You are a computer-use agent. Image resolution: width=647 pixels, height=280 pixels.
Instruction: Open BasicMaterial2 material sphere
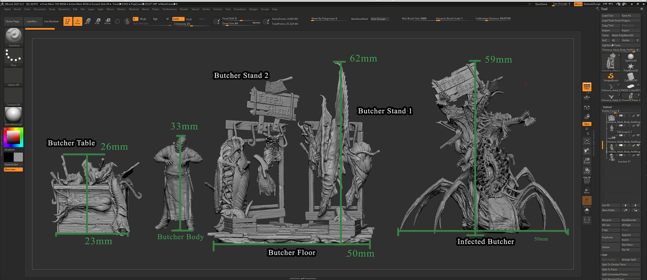tap(13, 115)
